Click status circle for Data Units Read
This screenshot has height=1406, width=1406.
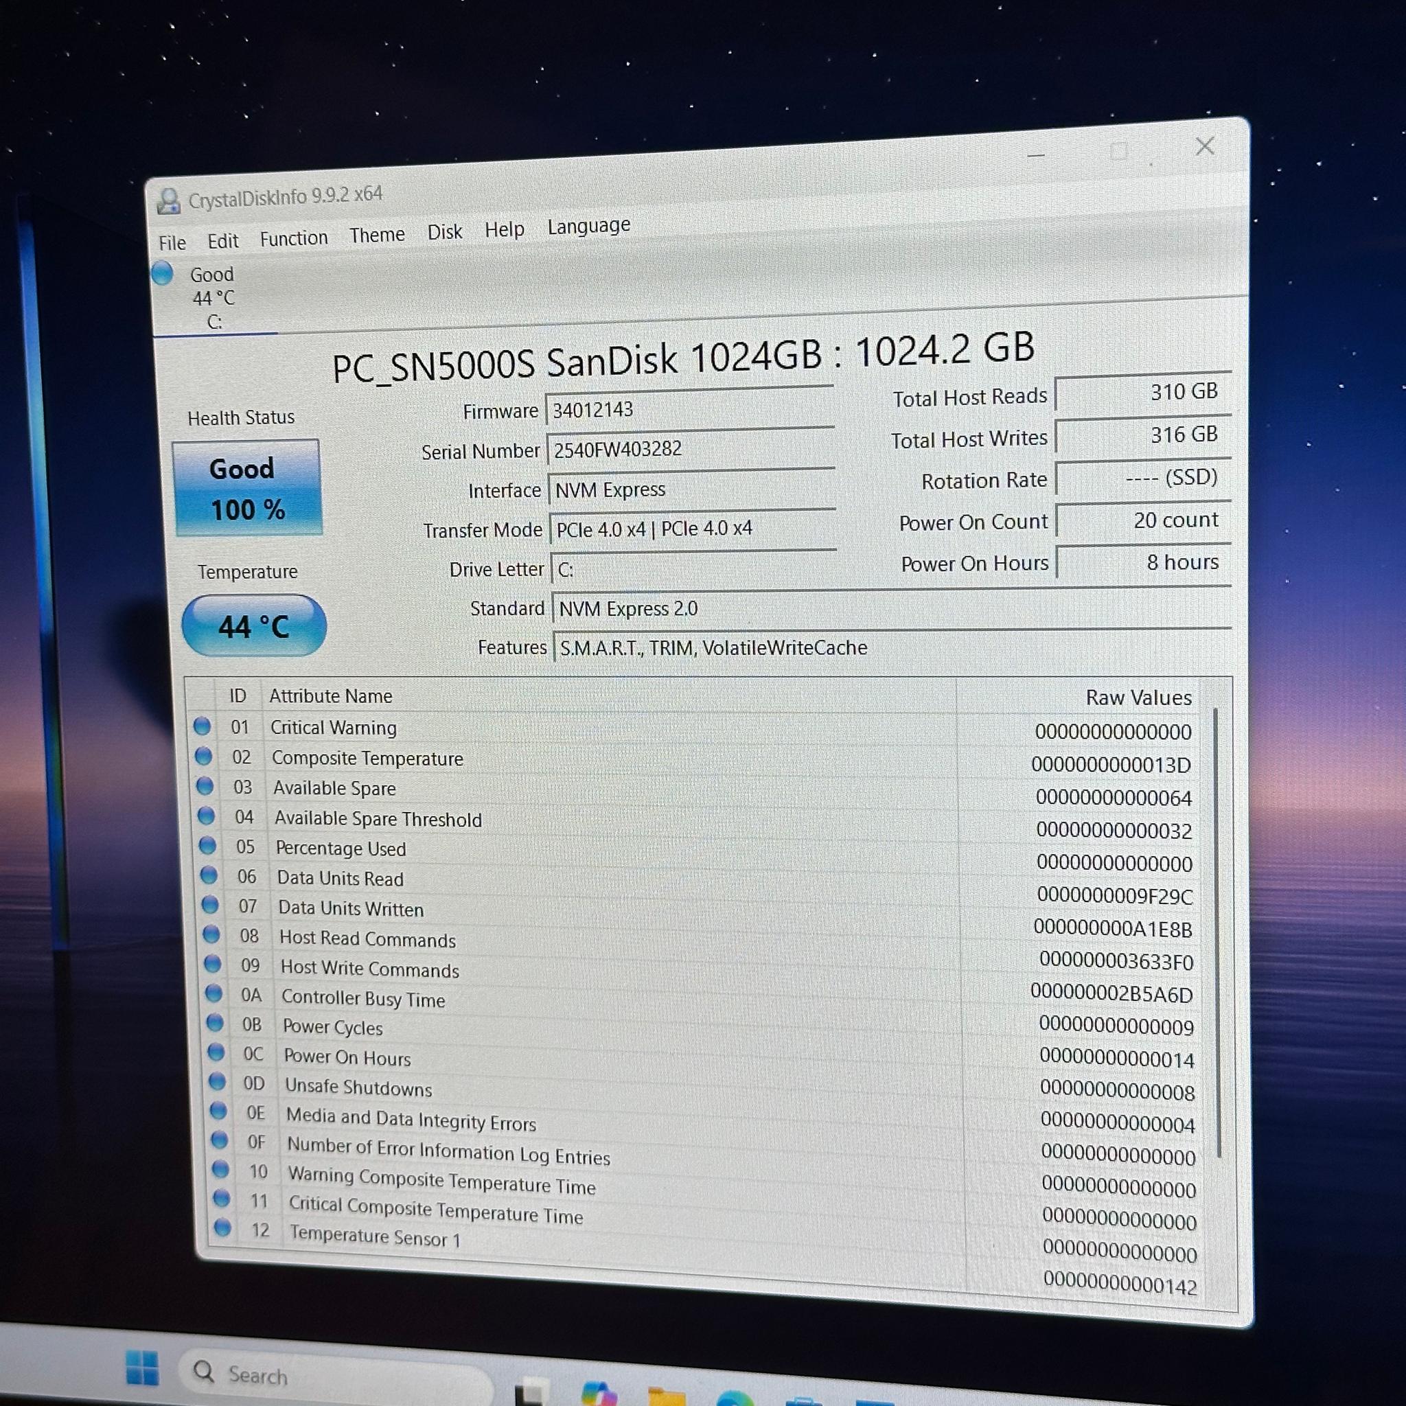[209, 875]
